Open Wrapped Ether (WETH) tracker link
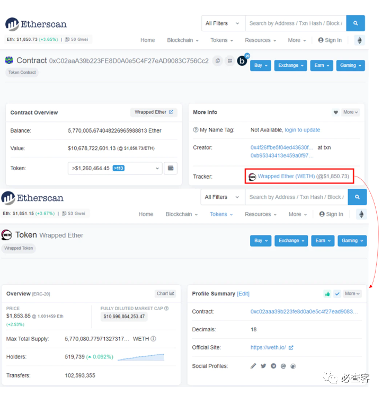This screenshot has height=395, width=382. tap(286, 177)
